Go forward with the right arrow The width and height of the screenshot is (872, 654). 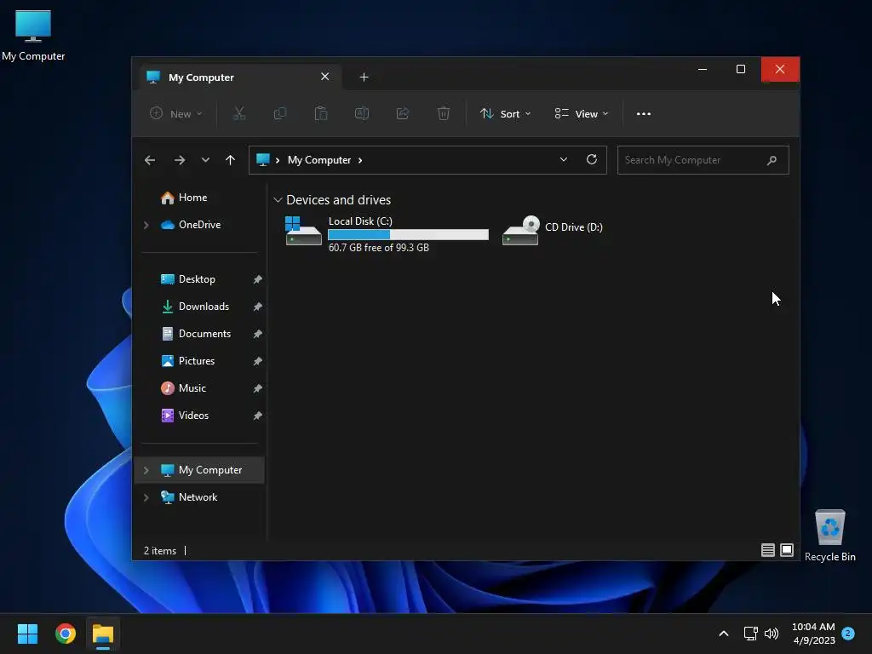point(179,160)
